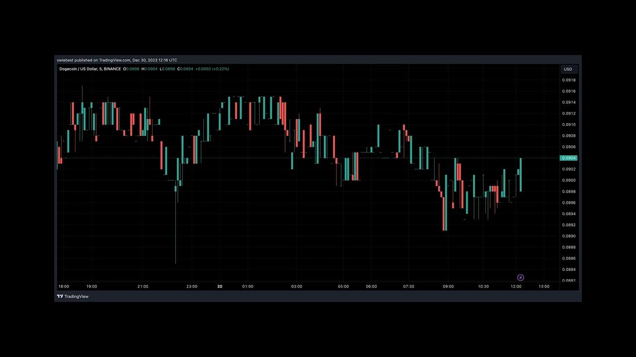Click the 0.0918 price axis label
636x357 pixels.
(x=569, y=80)
